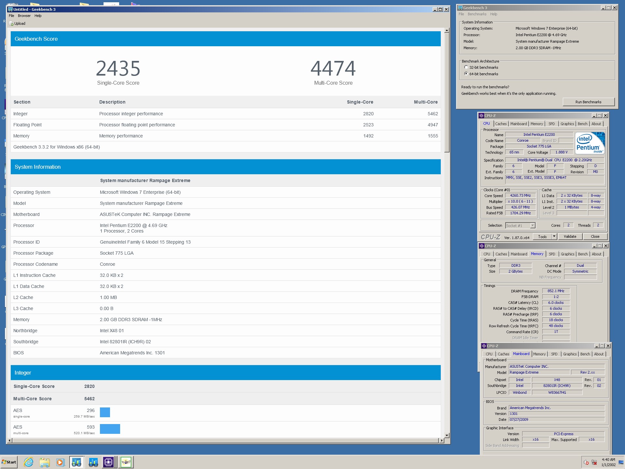Click the Run Benchmarks button
The width and height of the screenshot is (625, 469).
(589, 102)
